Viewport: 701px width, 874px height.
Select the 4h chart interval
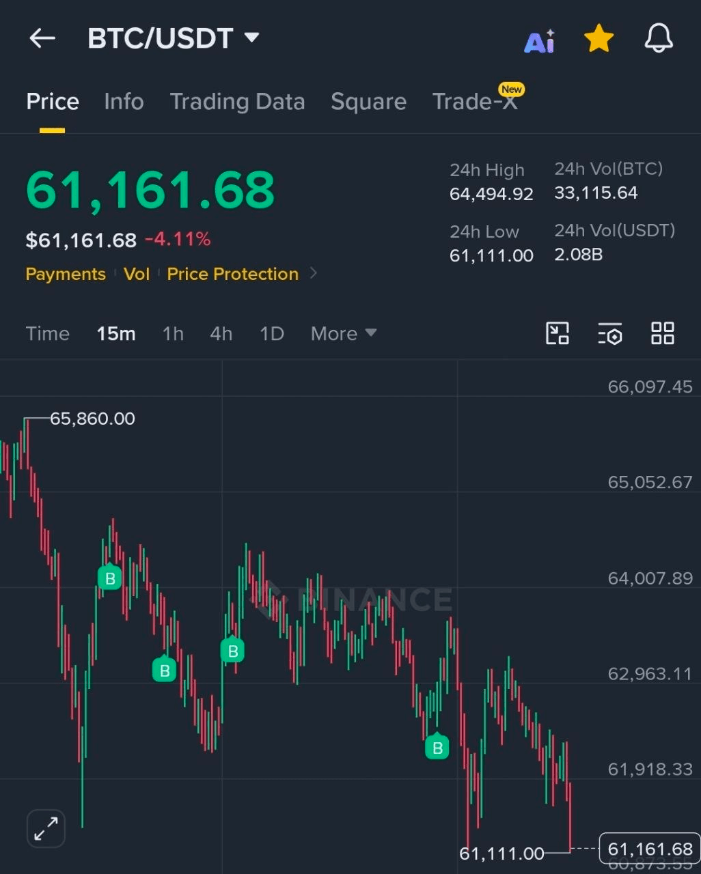221,333
